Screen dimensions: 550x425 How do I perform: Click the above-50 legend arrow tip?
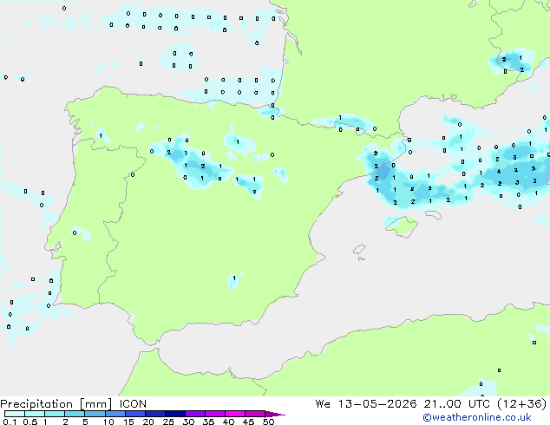(x=275, y=414)
